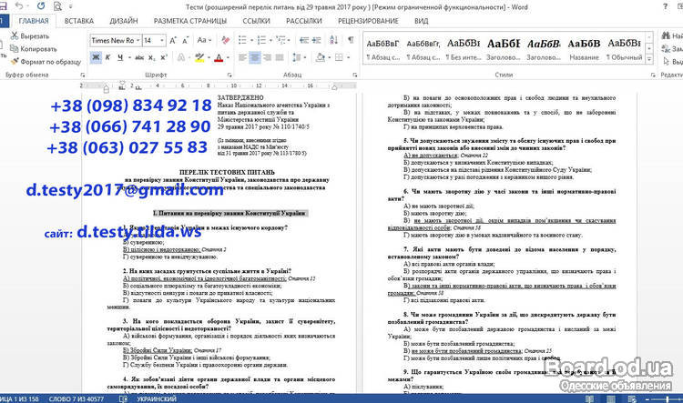The width and height of the screenshot is (683, 403).
Task: Copy selection with Копировать
Action: (34, 49)
